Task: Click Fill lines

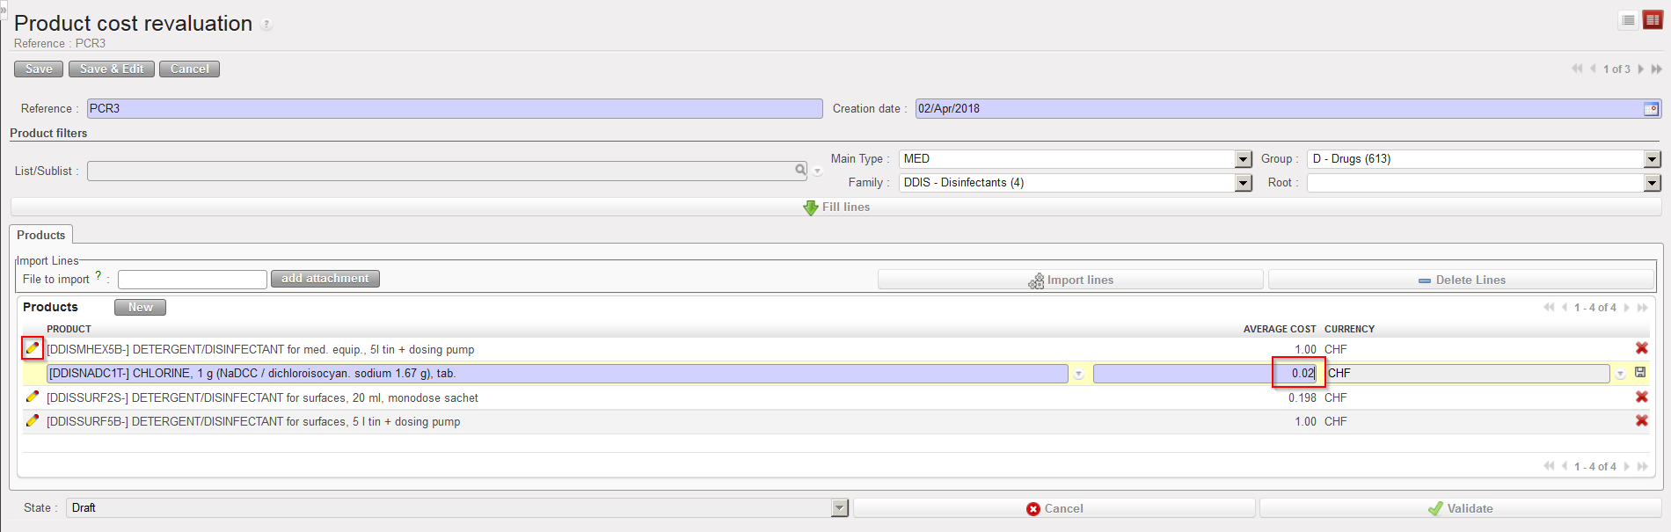Action: (x=835, y=207)
